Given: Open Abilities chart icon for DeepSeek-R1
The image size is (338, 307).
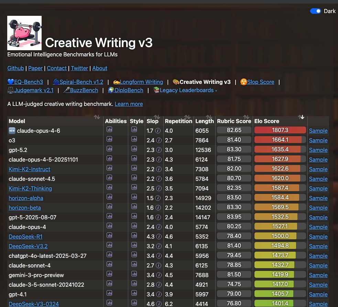Looking at the screenshot, I should pos(109,235).
